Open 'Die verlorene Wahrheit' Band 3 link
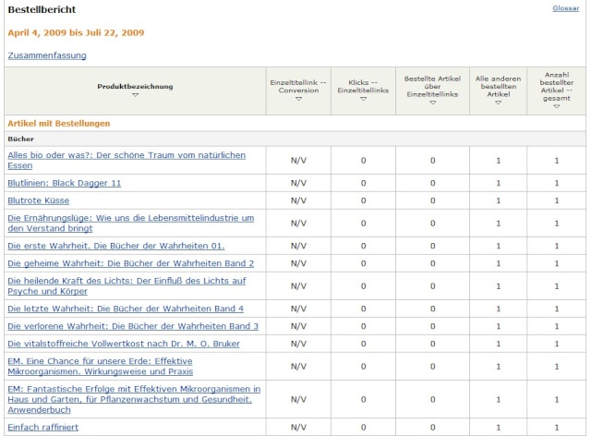The image size is (591, 436). [x=133, y=326]
